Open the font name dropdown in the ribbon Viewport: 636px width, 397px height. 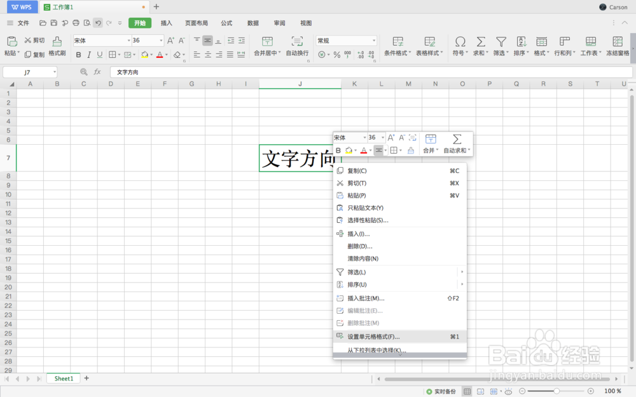(129, 40)
